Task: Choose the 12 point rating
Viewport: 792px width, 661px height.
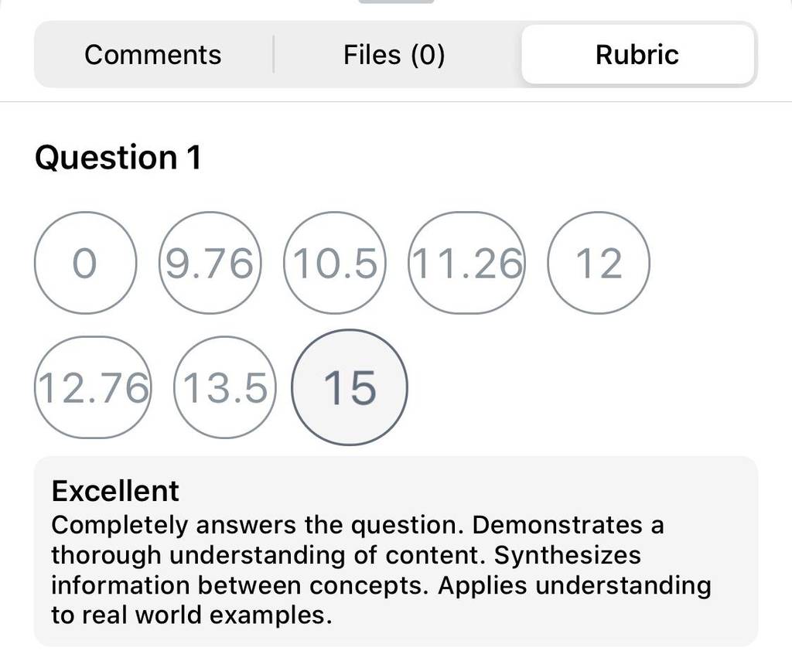Action: click(x=599, y=263)
